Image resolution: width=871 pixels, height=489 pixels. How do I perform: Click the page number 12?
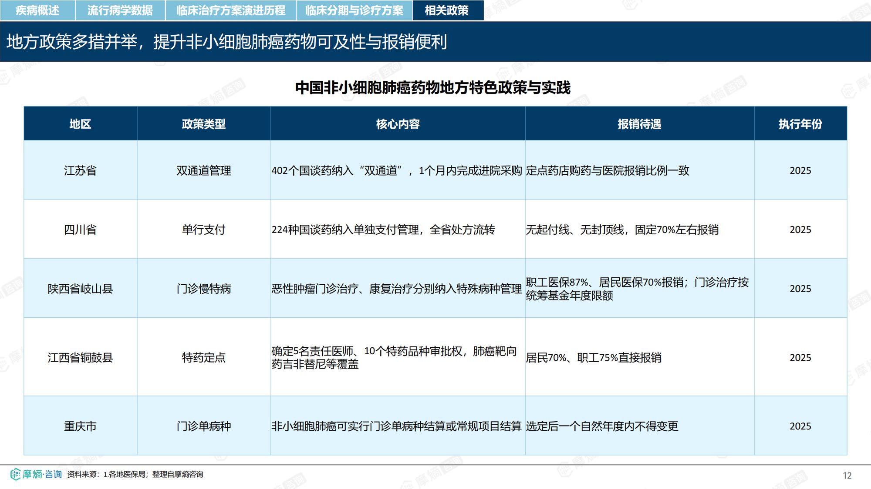click(x=847, y=476)
